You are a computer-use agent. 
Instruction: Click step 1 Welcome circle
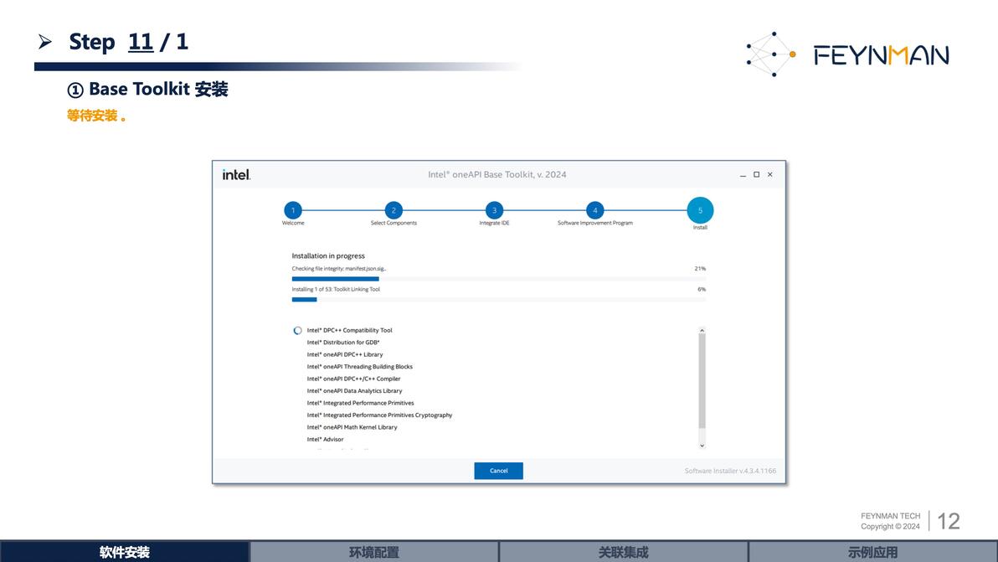[293, 210]
